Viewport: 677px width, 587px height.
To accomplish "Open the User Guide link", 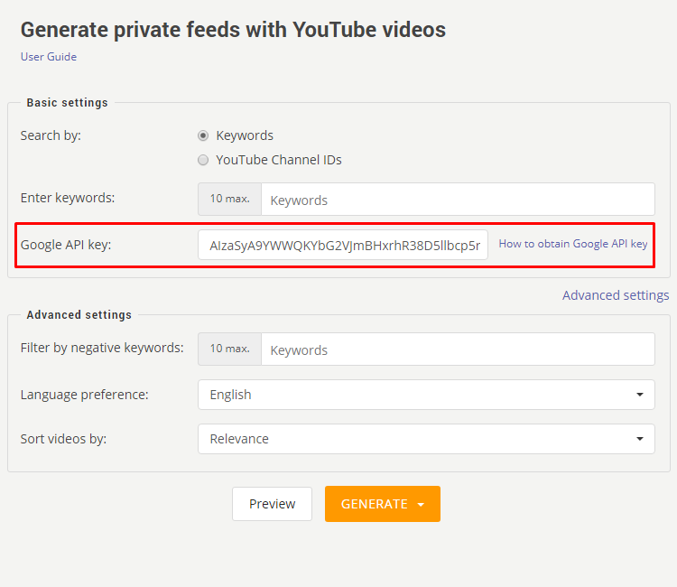I will [x=49, y=57].
